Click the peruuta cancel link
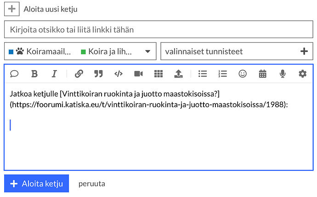Image resolution: width=317 pixels, height=197 pixels. 91,184
